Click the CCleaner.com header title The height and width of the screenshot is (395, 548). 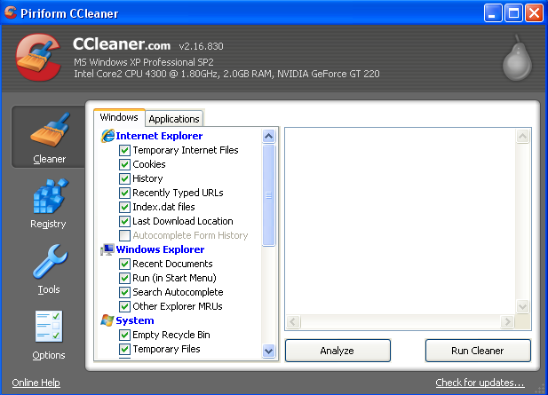[x=122, y=44]
